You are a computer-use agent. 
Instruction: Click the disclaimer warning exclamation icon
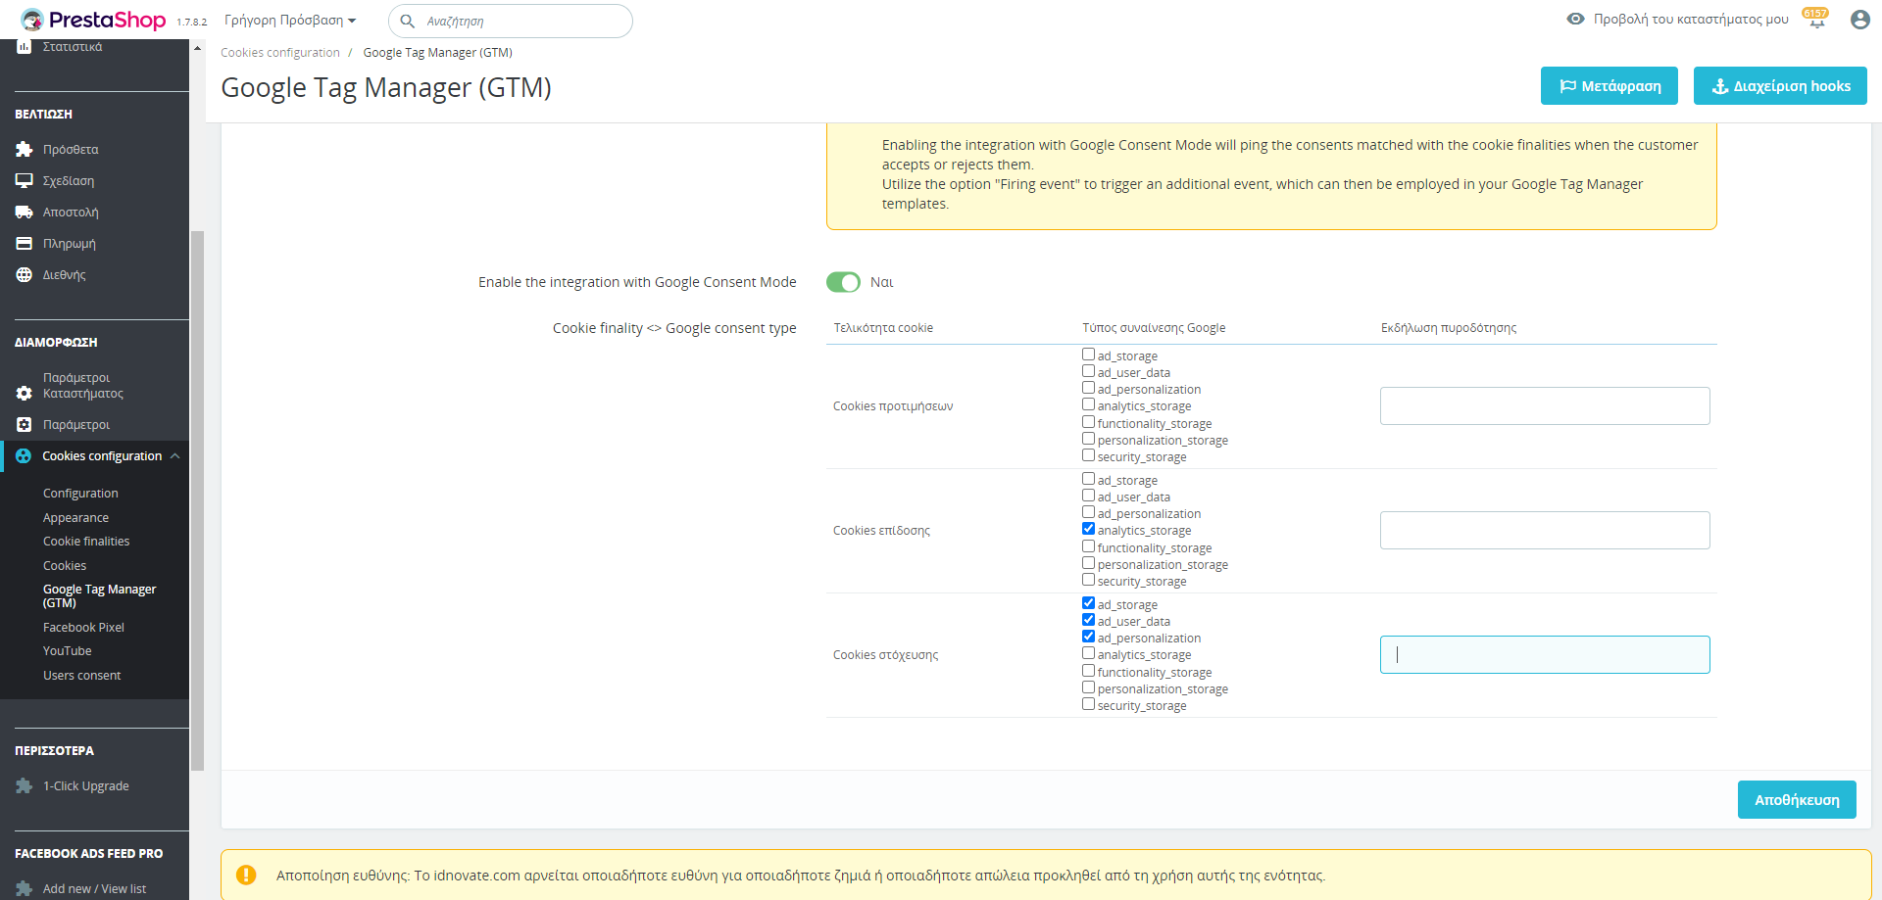[x=246, y=875]
